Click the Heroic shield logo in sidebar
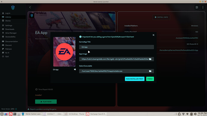The image size is (207, 116). pyautogui.click(x=13, y=8)
